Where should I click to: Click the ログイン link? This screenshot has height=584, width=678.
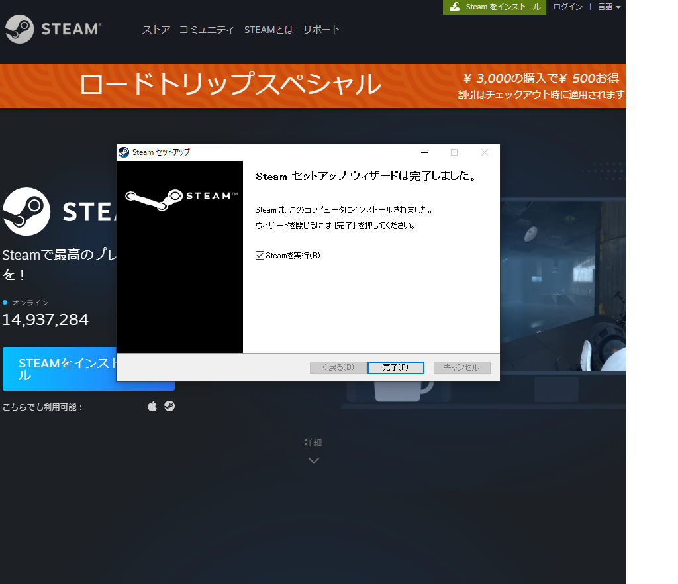(x=567, y=7)
